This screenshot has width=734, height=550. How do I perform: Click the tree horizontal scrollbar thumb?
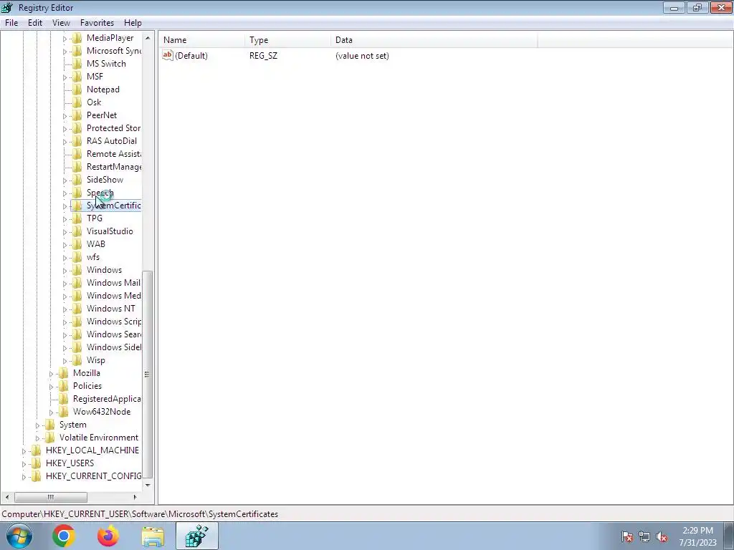click(x=51, y=497)
